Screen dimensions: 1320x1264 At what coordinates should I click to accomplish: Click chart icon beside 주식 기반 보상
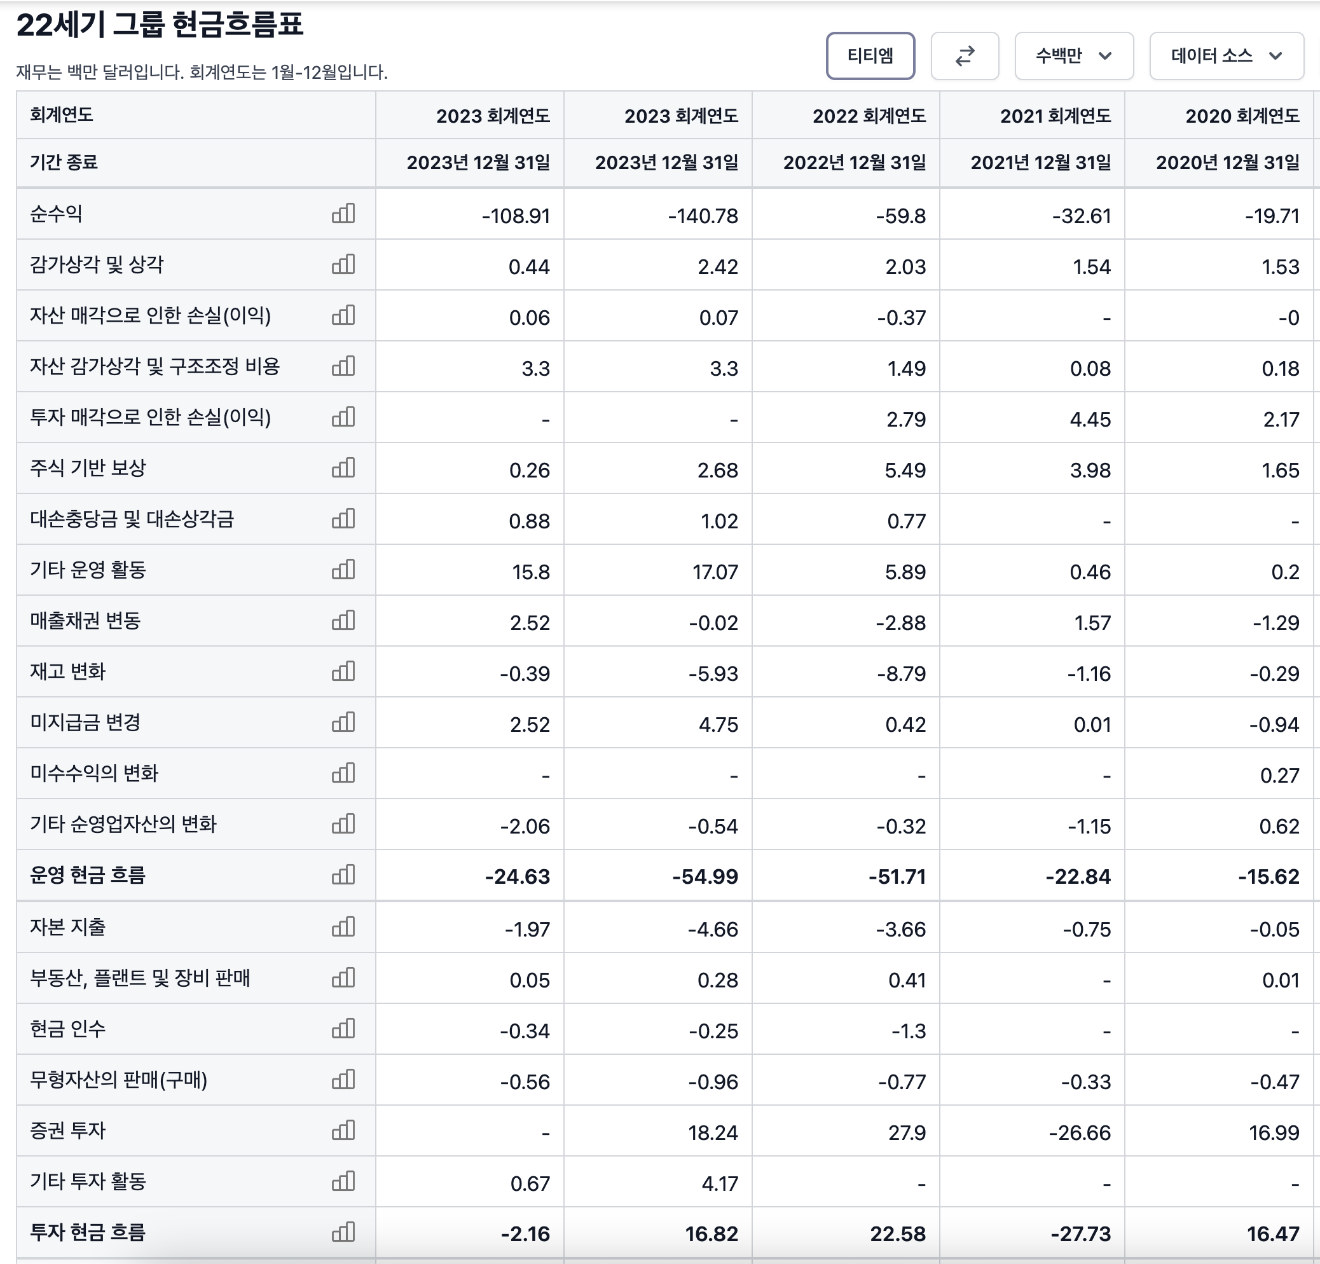pos(343,468)
